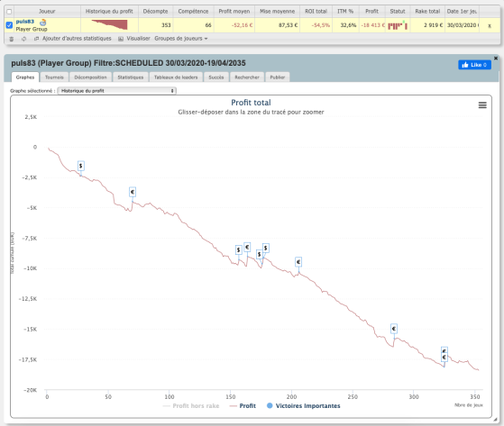The height and width of the screenshot is (426, 504).
Task: Click the dollar marker near game 174
Action: tap(259, 254)
